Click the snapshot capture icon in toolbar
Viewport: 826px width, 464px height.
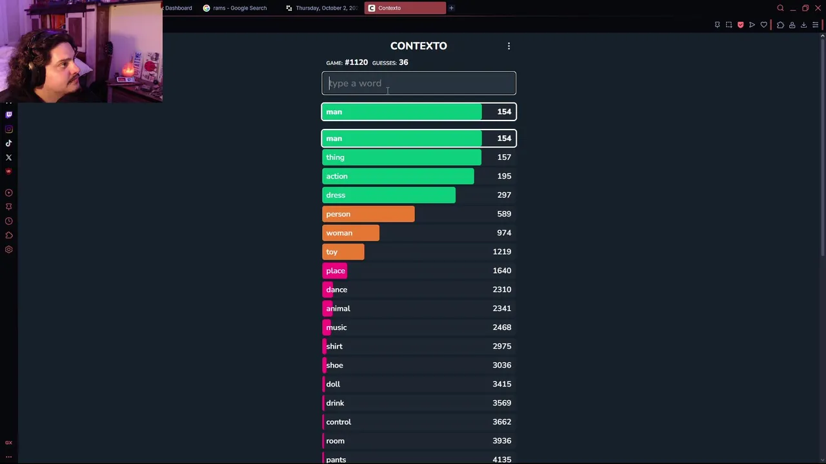click(729, 25)
